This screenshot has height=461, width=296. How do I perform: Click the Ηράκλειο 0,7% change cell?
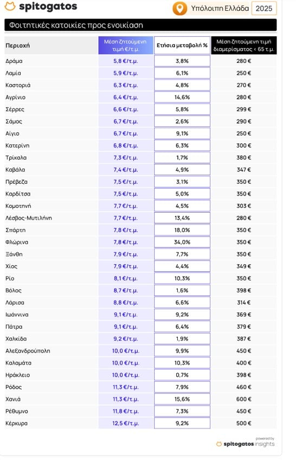(182, 375)
